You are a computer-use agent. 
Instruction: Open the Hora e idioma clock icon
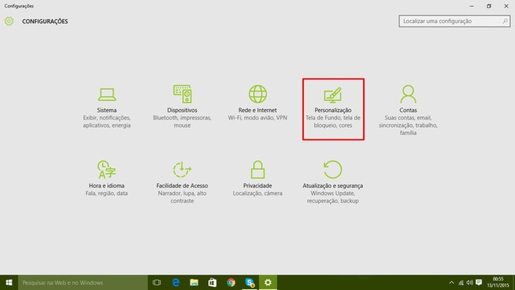coord(106,170)
